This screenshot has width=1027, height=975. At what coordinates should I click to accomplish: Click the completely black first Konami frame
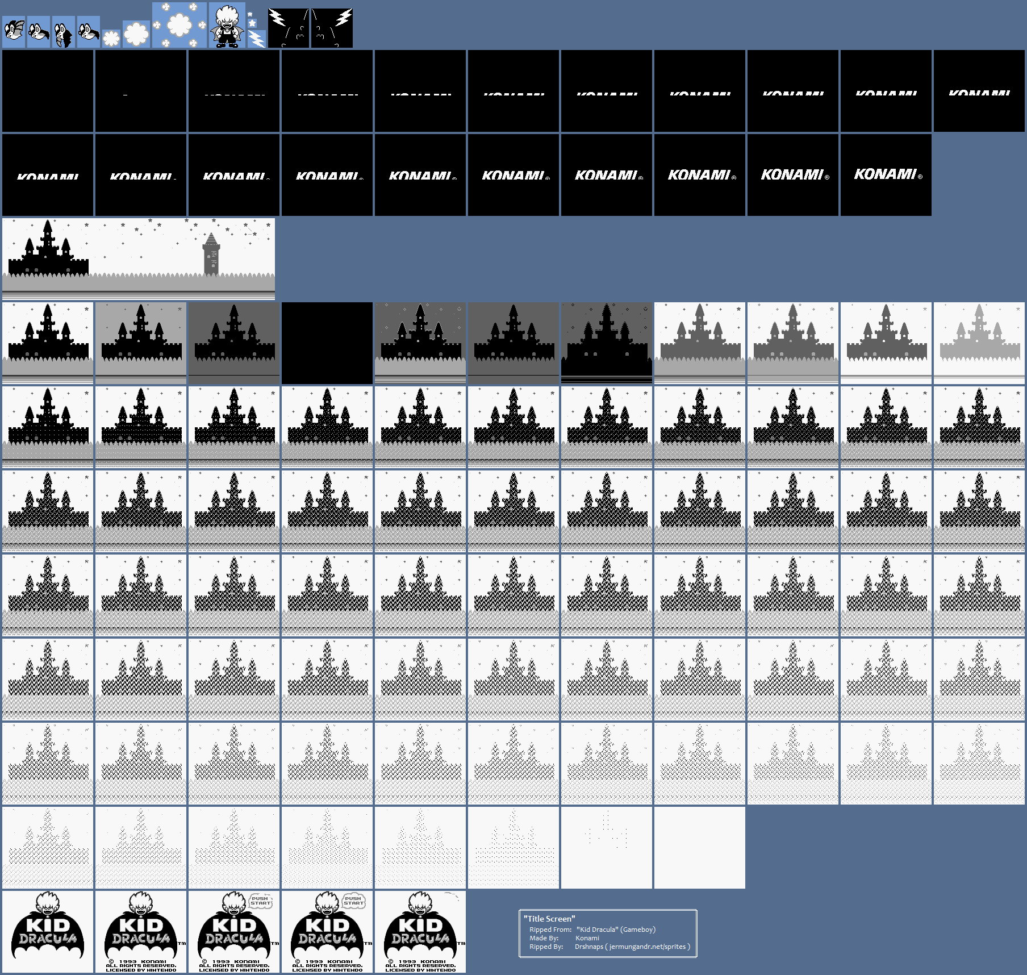(48, 91)
